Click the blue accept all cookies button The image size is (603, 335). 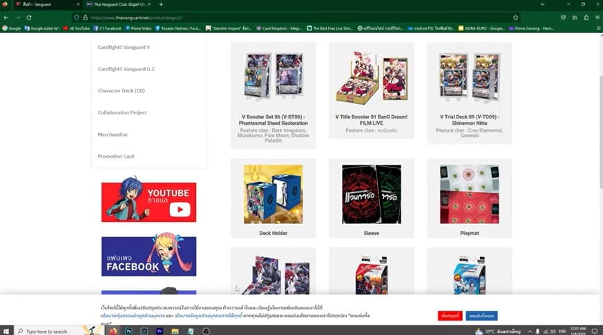[x=481, y=316]
